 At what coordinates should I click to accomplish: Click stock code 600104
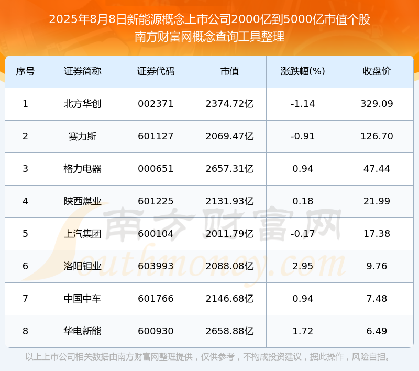pos(156,234)
